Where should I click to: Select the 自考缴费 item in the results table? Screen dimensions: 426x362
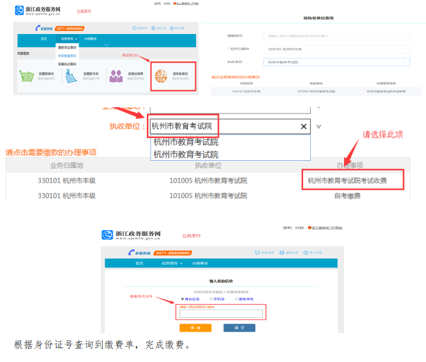347,196
